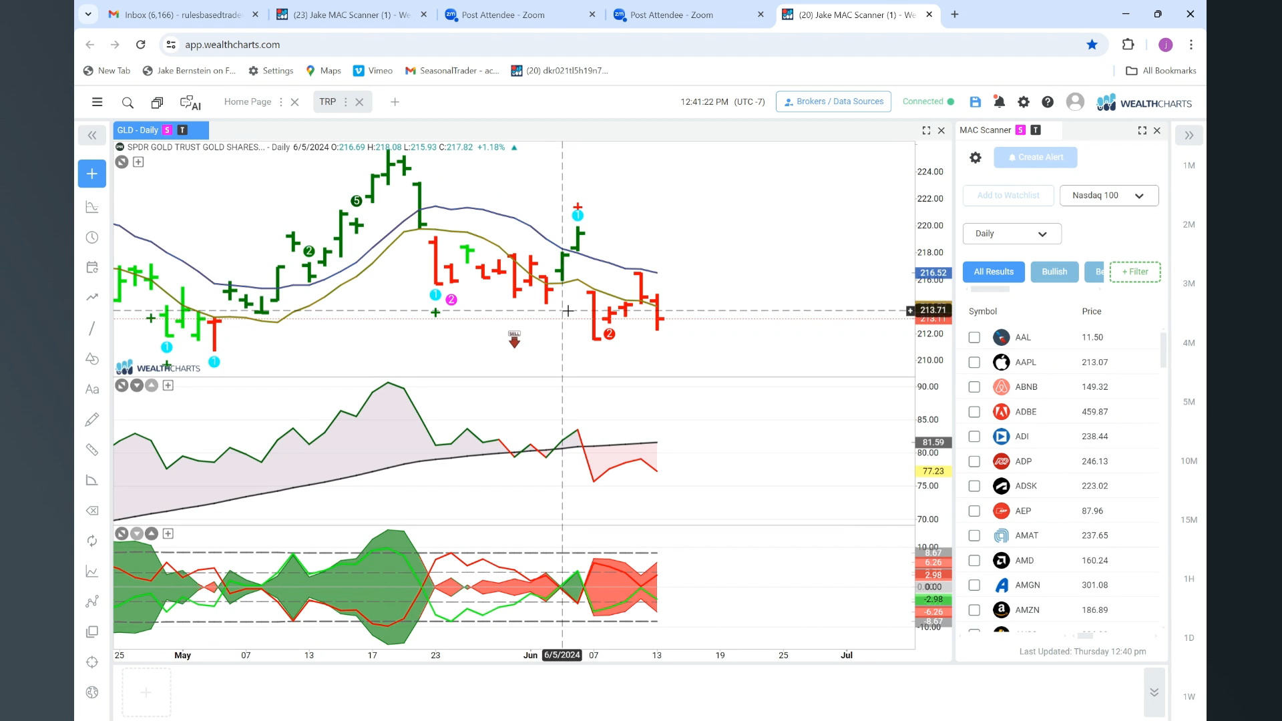
Task: Select the pencil drawing tool
Action: pos(92,419)
